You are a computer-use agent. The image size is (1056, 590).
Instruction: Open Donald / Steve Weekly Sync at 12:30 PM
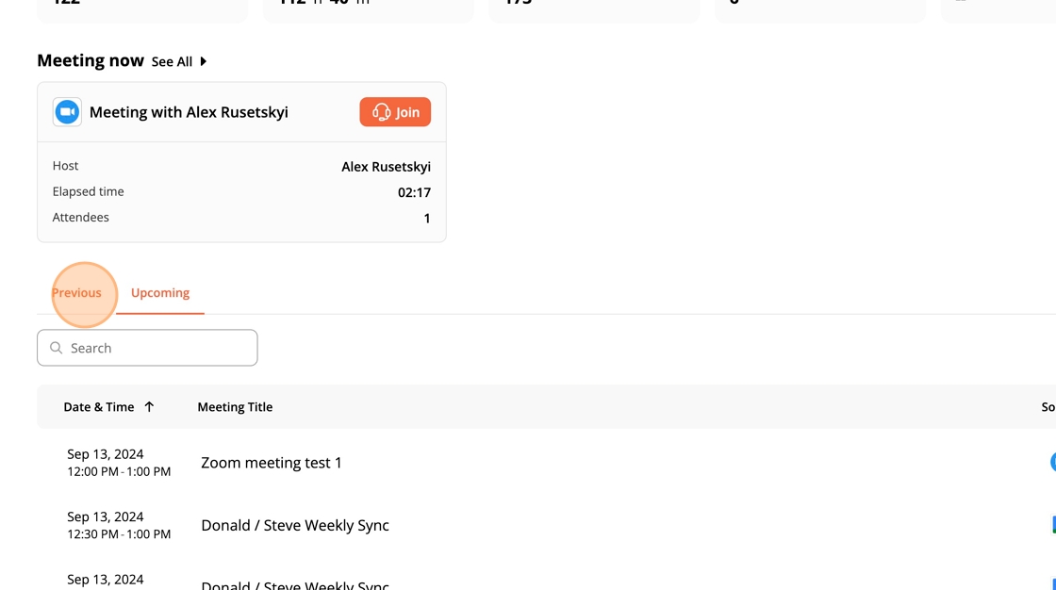294,525
